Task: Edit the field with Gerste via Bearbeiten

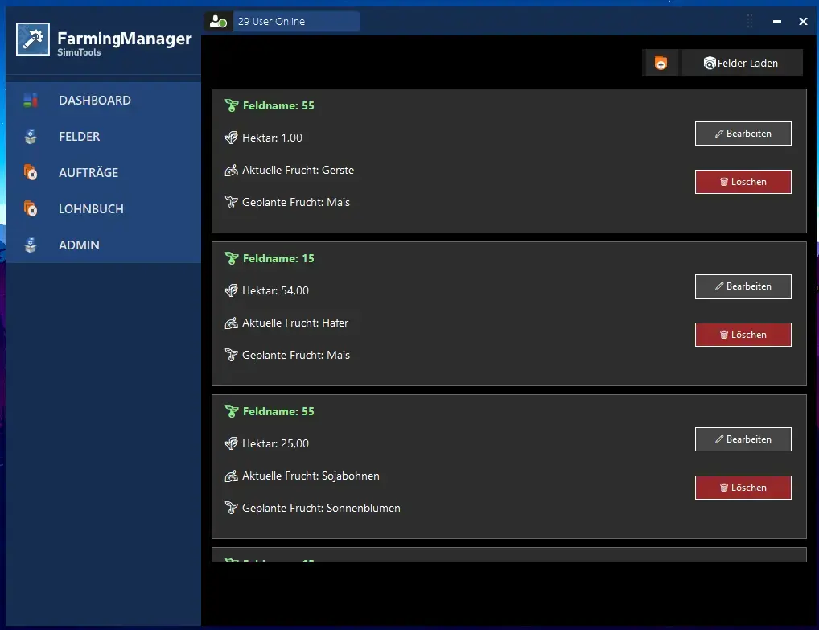Action: pyautogui.click(x=743, y=134)
